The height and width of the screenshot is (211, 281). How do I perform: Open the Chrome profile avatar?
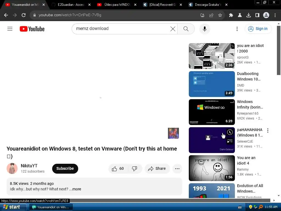point(266,15)
